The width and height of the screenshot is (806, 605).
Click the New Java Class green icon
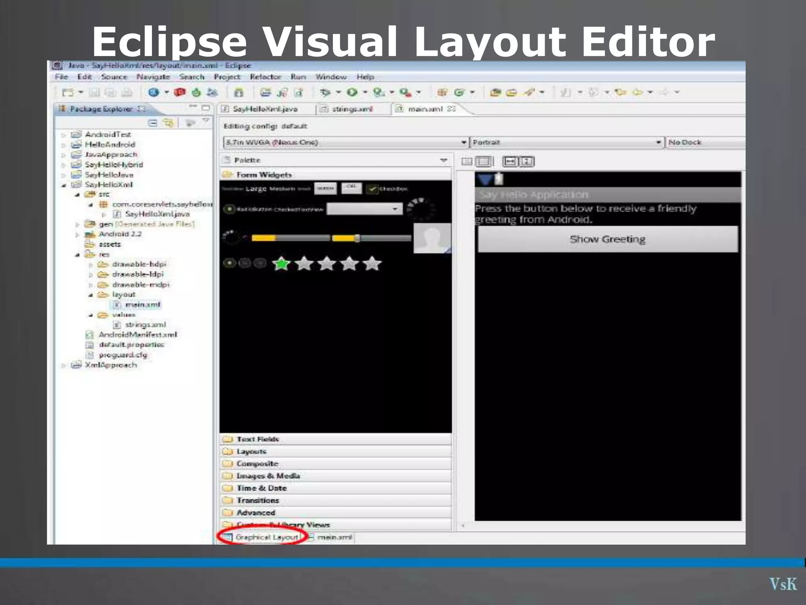click(458, 93)
